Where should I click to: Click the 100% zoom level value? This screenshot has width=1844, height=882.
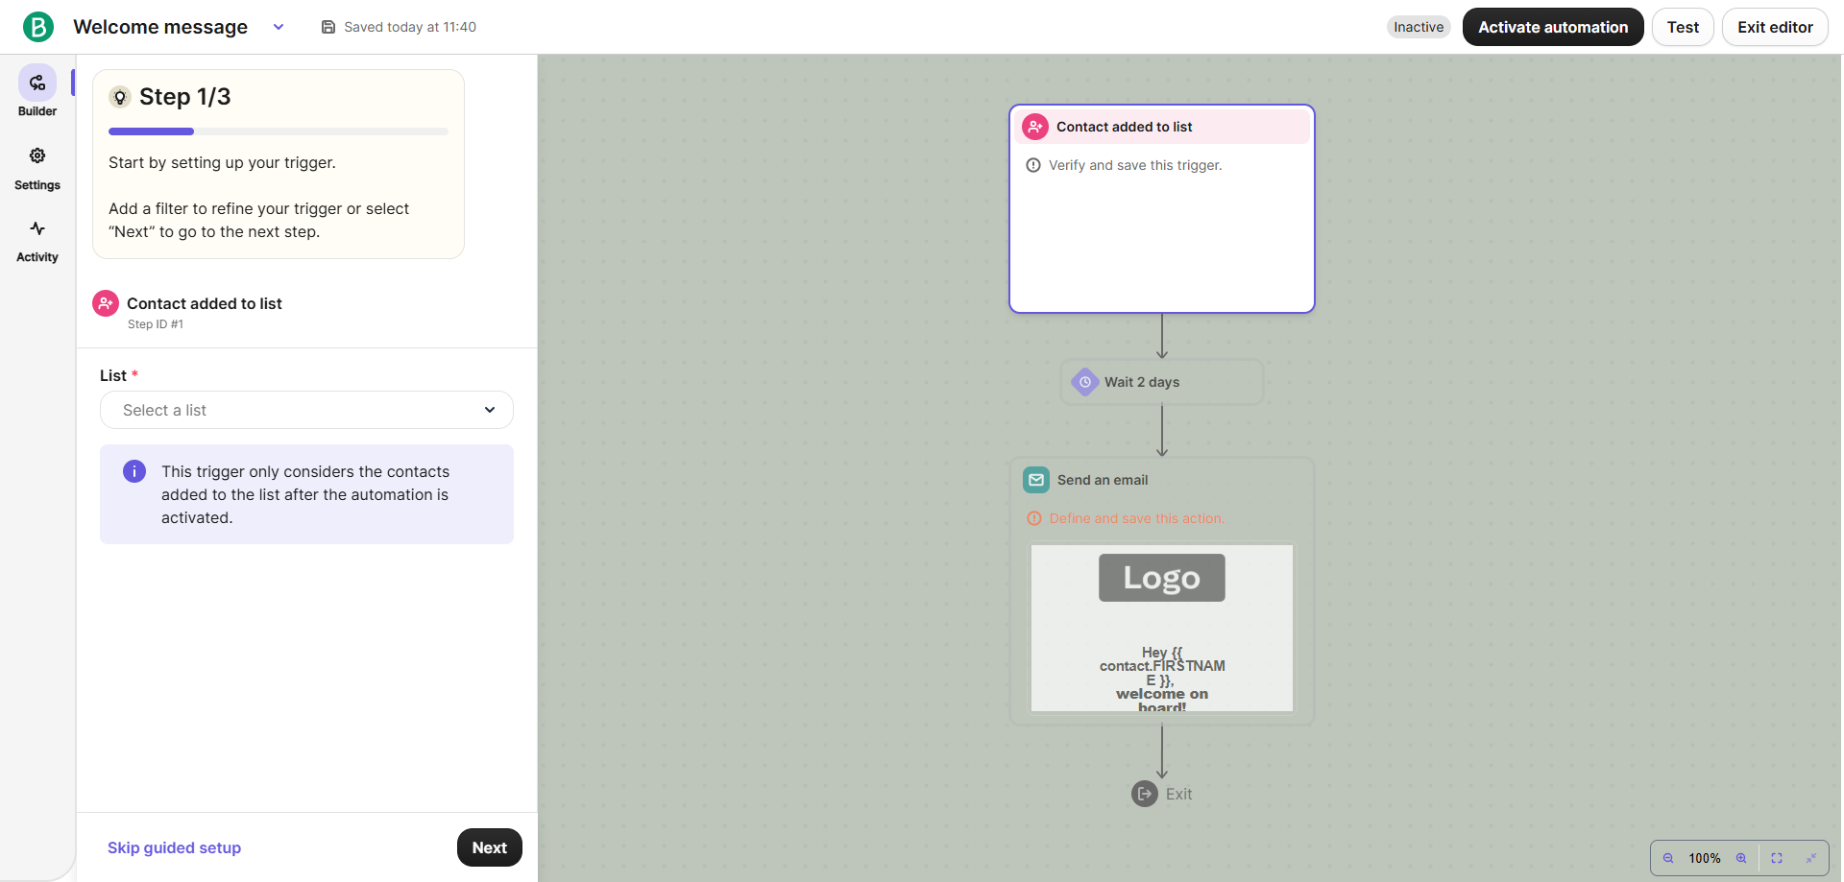click(x=1705, y=858)
